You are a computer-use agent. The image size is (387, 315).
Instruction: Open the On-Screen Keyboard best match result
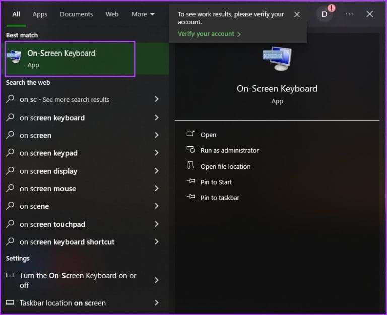[x=70, y=59]
